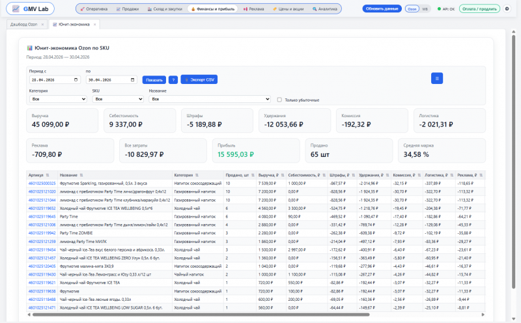The height and width of the screenshot is (323, 521).
Task: Open SKU link 4601025121044
Action: pos(42,200)
